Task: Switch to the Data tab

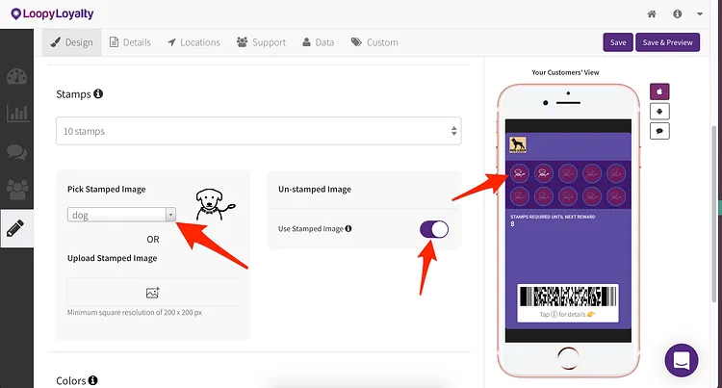Action: point(319,42)
